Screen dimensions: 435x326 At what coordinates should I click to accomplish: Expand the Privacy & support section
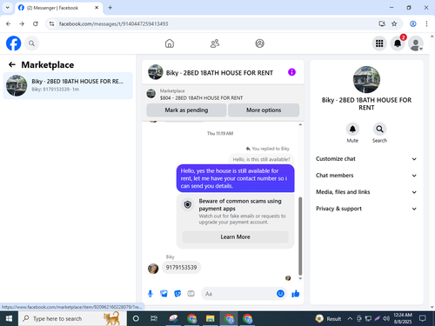[x=366, y=209]
